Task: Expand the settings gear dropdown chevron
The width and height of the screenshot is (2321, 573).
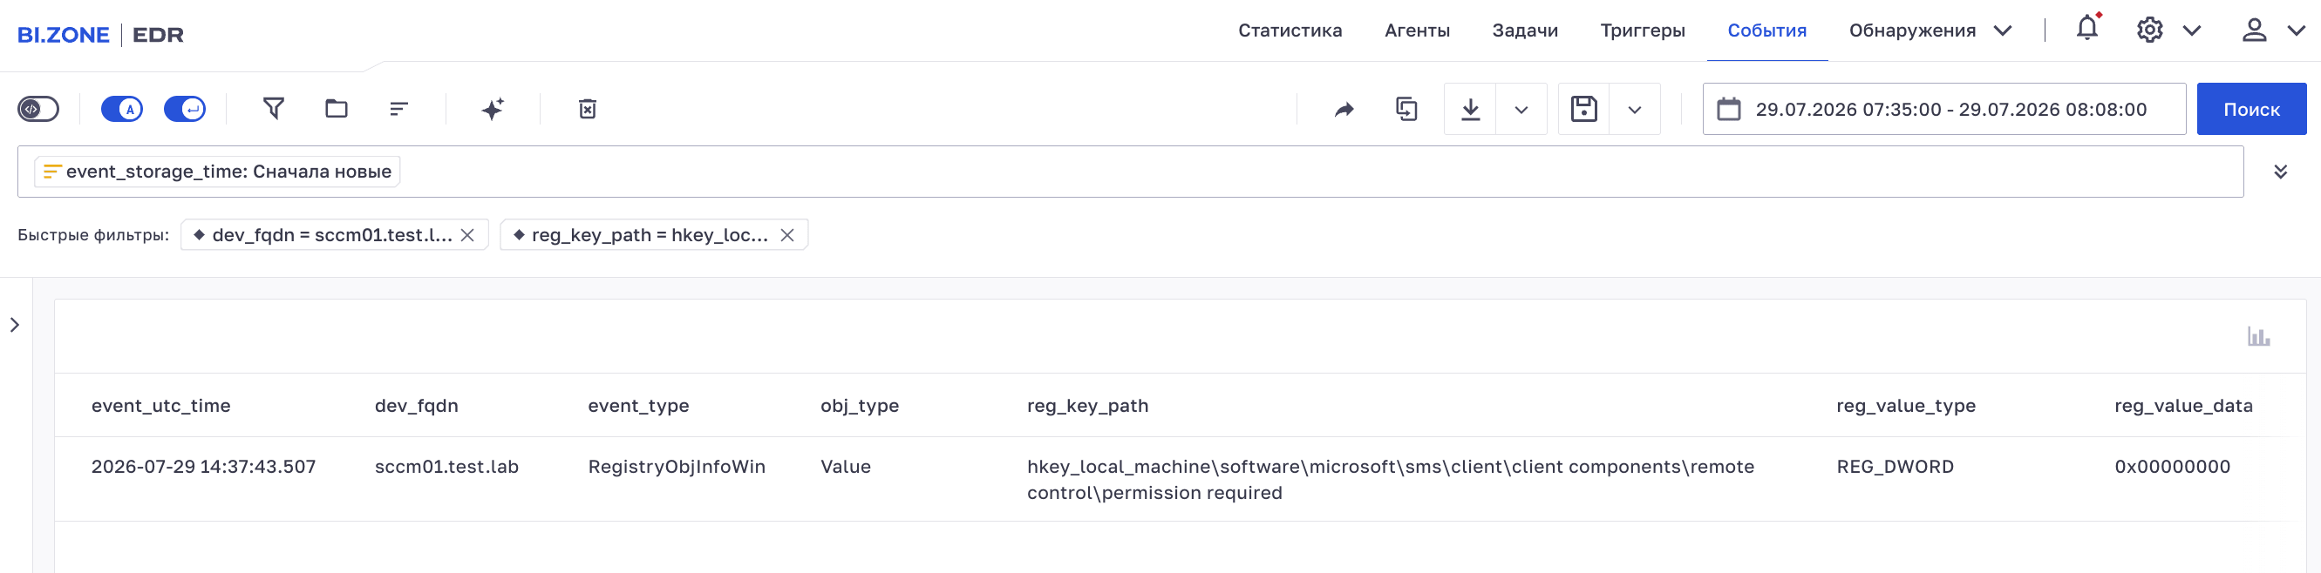Action: point(2192,30)
